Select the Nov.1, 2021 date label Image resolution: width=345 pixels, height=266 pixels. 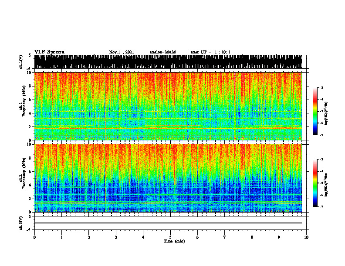tap(122, 52)
